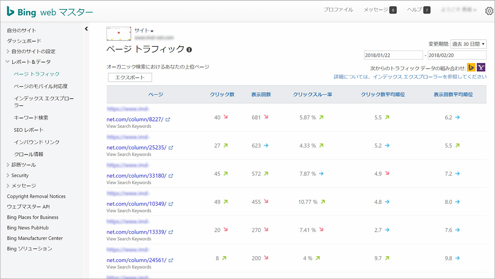Image resolution: width=495 pixels, height=279 pixels.
Task: Click the info icon beside ページ トラフィック
Action: coord(189,49)
